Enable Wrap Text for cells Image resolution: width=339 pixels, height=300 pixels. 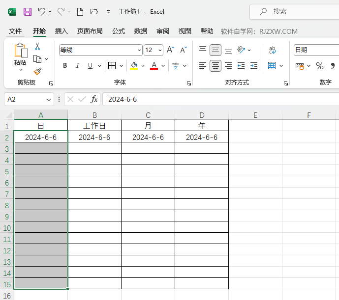[x=272, y=50]
